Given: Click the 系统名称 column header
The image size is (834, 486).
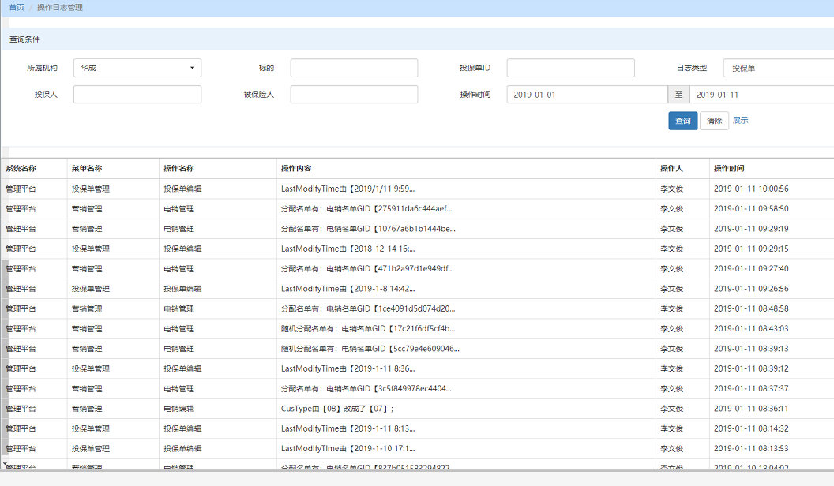Looking at the screenshot, I should coord(21,169).
